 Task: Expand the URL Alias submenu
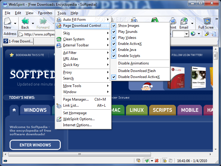[83, 59]
